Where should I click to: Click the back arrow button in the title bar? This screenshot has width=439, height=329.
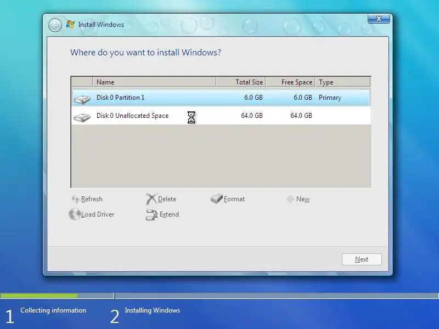(55, 25)
